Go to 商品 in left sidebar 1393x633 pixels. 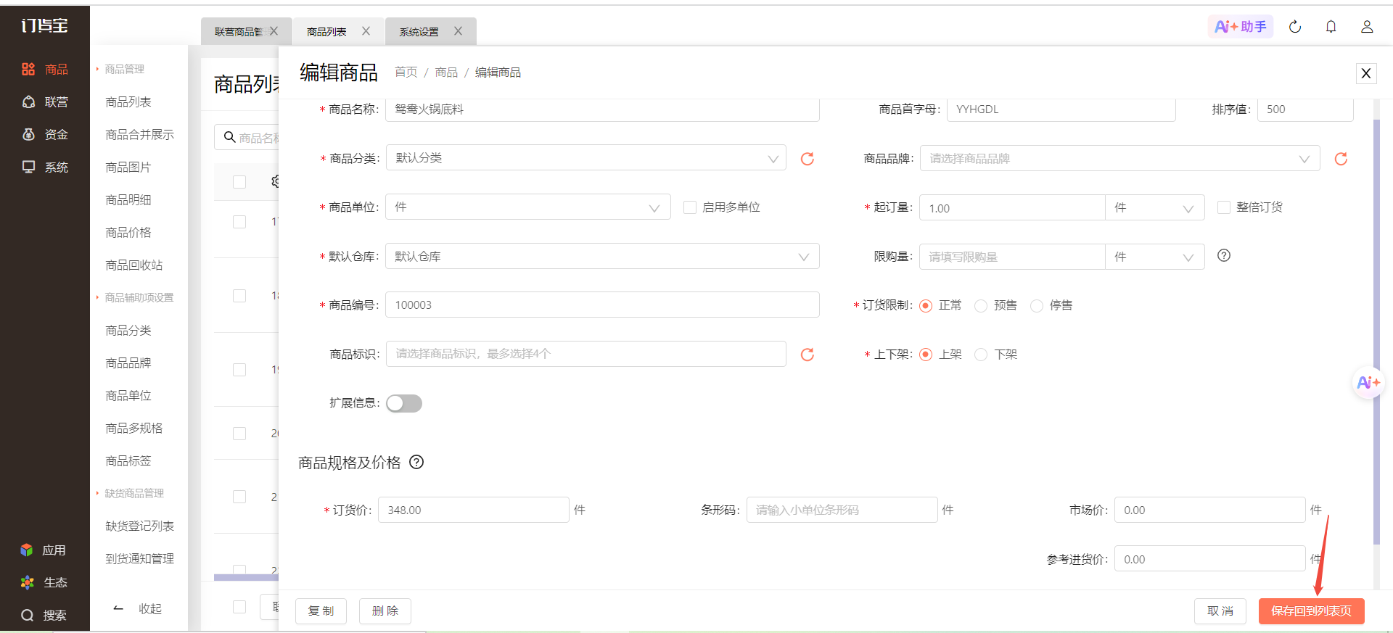point(44,69)
